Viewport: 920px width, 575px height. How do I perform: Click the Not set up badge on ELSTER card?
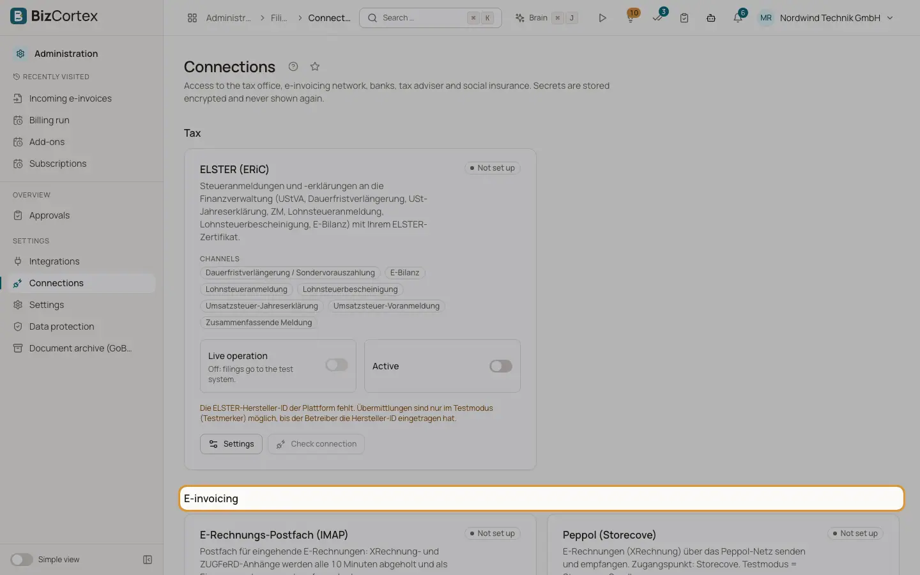[493, 168]
